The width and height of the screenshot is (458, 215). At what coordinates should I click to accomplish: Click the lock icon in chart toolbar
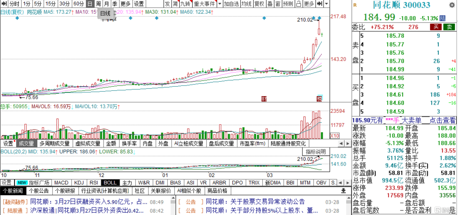299,4
